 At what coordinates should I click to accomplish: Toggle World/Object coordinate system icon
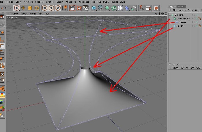[65, 8]
